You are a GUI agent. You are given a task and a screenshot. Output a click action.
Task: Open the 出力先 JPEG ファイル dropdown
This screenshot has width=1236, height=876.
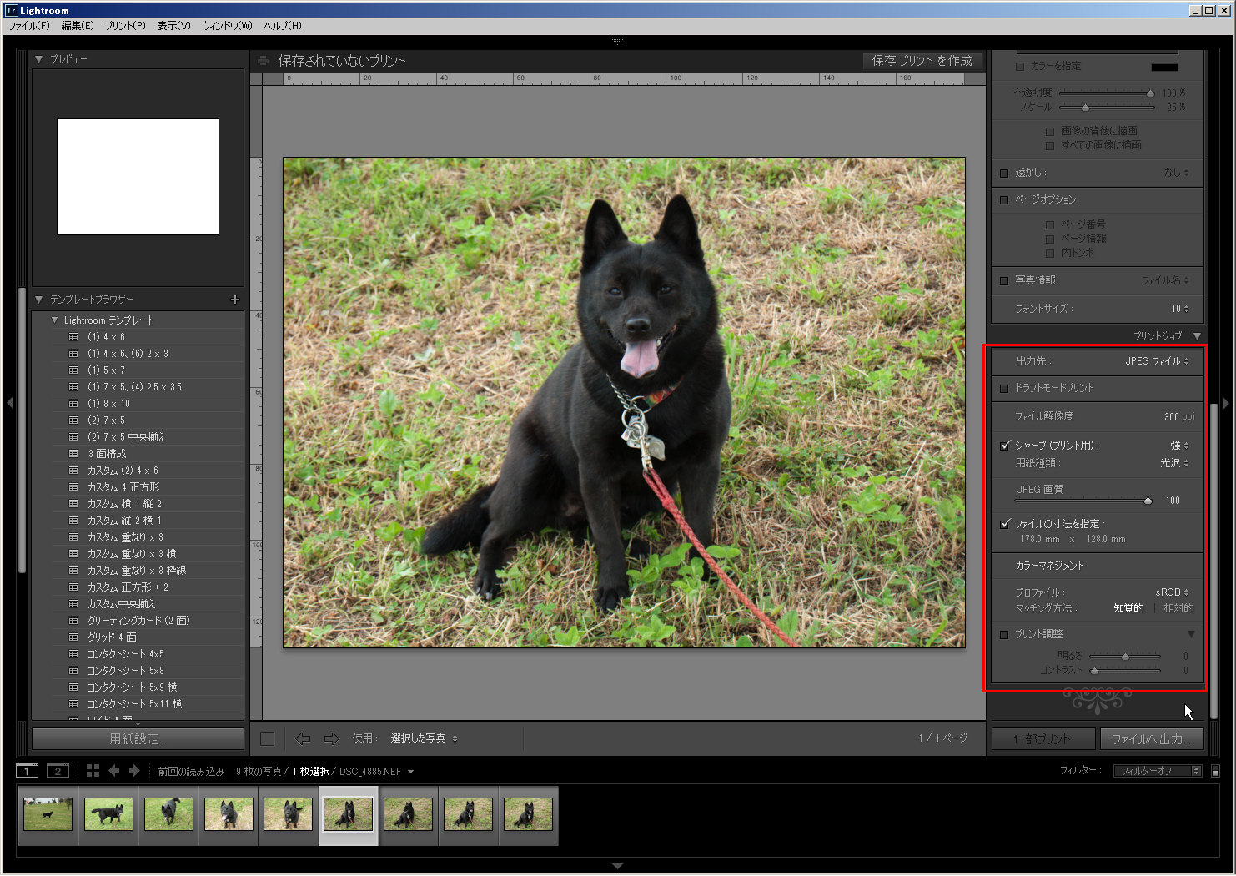point(1157,361)
